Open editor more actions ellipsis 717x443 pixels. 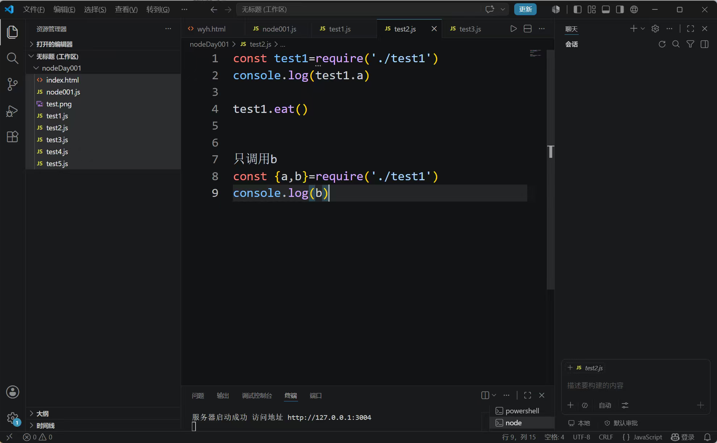click(x=542, y=29)
